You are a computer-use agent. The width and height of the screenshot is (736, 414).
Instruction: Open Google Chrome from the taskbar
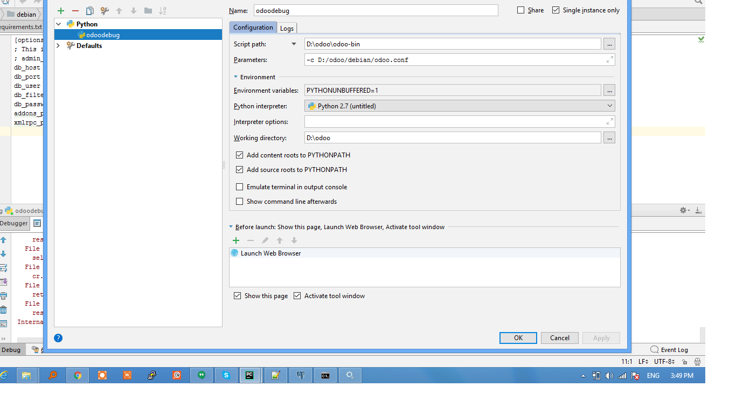(78, 375)
